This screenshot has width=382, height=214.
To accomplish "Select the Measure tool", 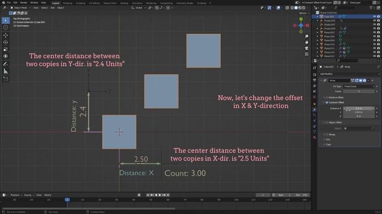I will point(5,71).
